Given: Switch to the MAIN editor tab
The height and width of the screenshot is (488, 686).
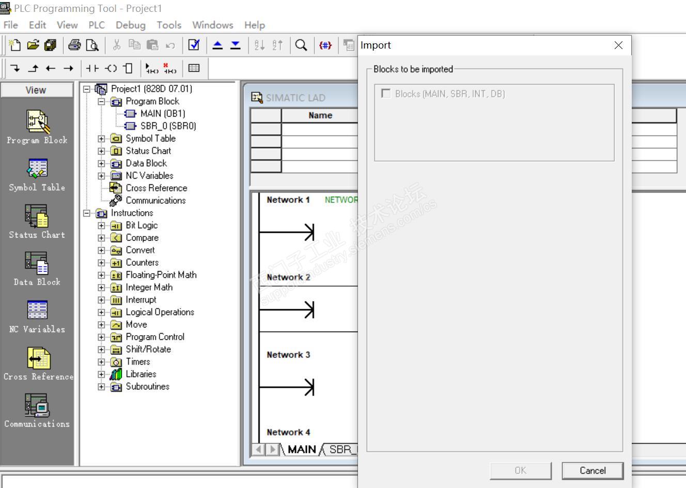Looking at the screenshot, I should (302, 449).
